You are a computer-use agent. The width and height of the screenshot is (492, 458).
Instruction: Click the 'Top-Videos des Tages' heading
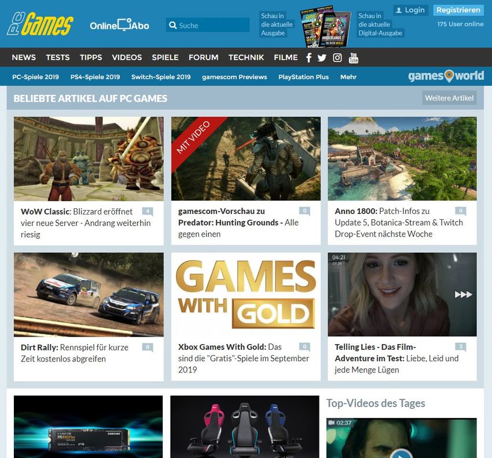click(x=376, y=403)
